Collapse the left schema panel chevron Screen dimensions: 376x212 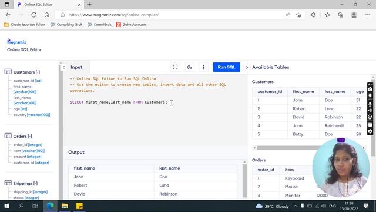tap(63, 67)
